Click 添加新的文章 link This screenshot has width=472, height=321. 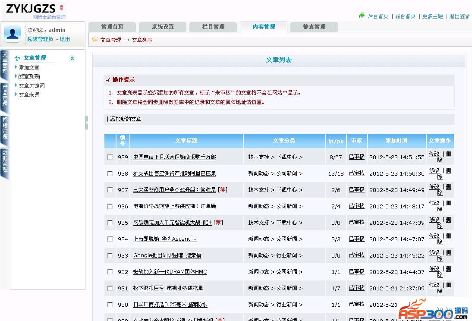126,119
